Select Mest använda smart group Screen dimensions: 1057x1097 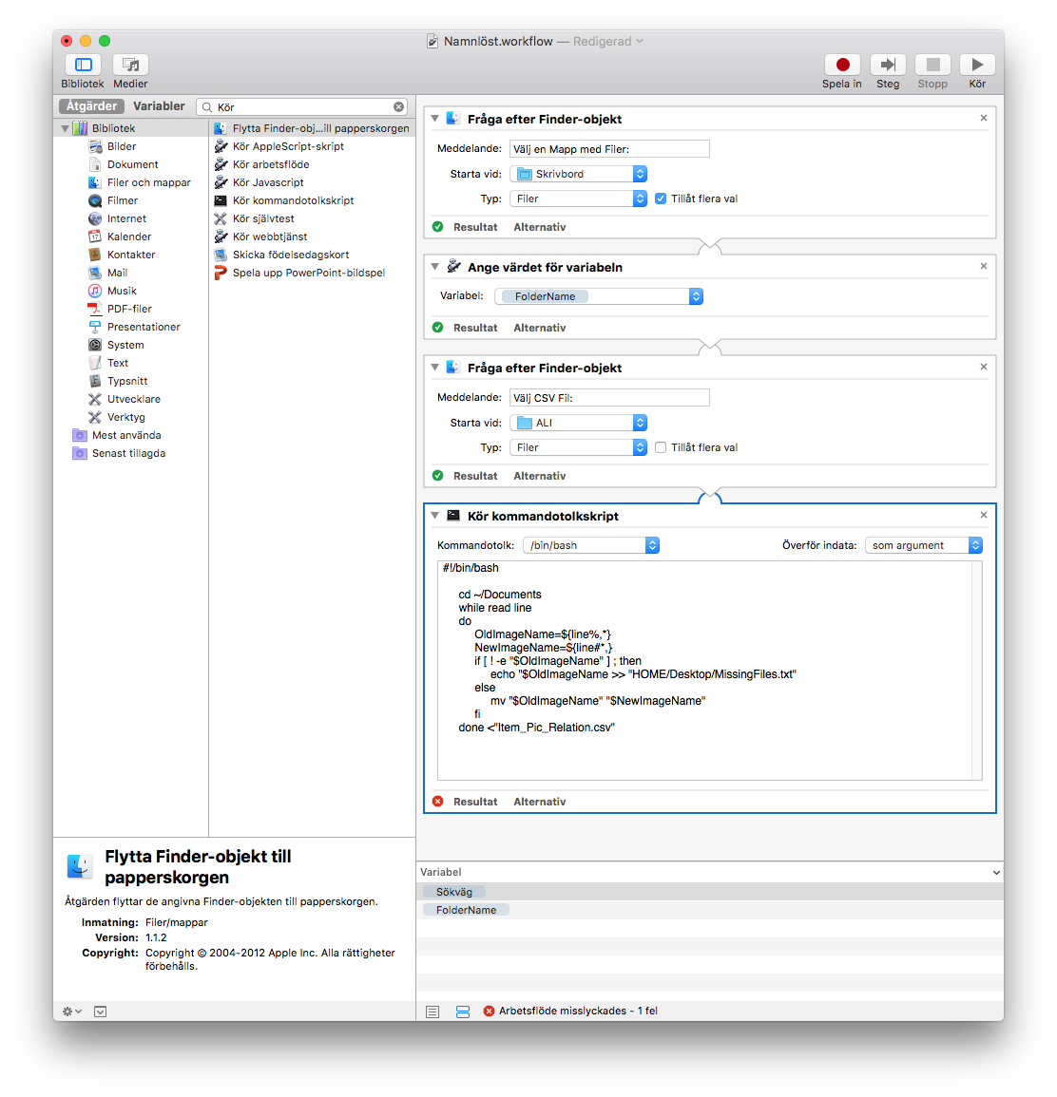[118, 435]
